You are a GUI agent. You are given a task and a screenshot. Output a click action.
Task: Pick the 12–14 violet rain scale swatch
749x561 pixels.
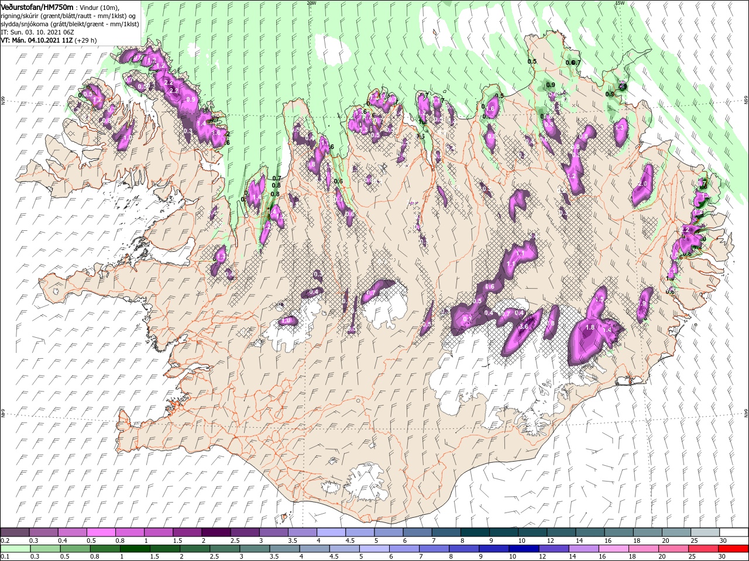[x=554, y=548]
